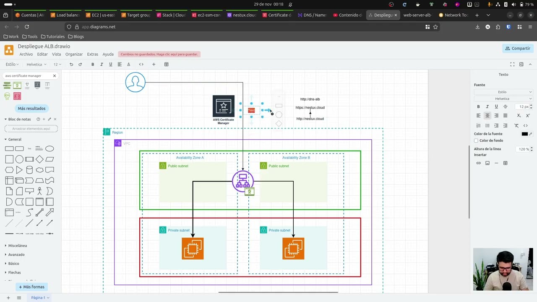
Task: Open the Helvetica font dropdown in the top toolbar
Action: pos(36,64)
